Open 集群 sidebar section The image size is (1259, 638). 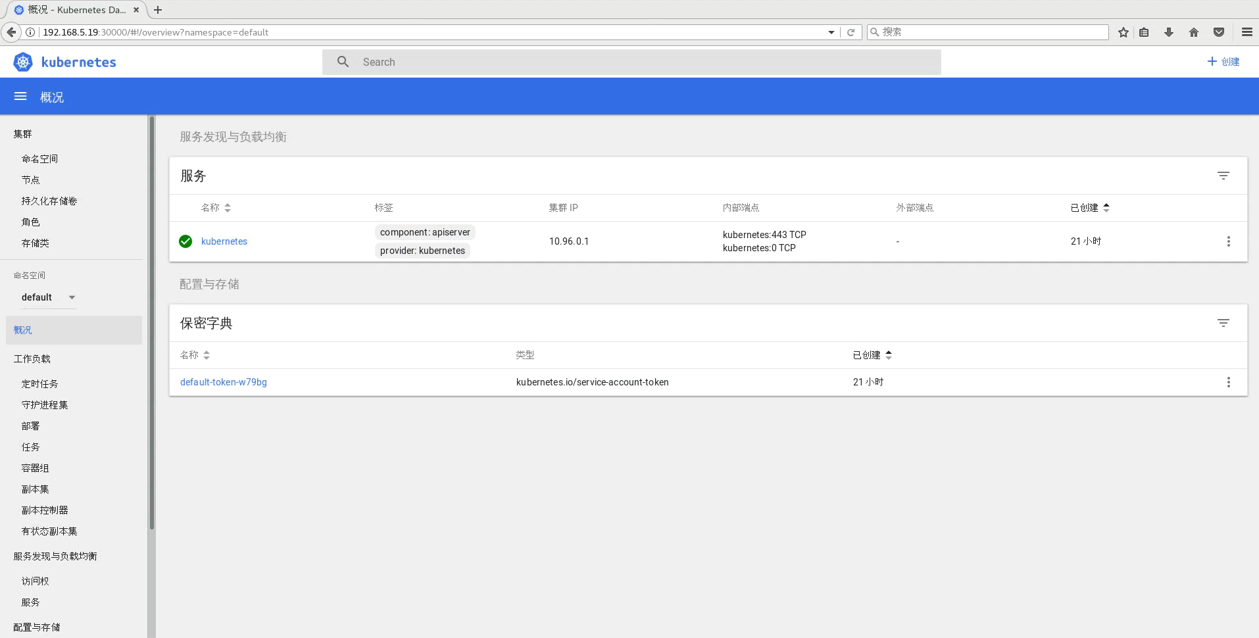[x=22, y=134]
